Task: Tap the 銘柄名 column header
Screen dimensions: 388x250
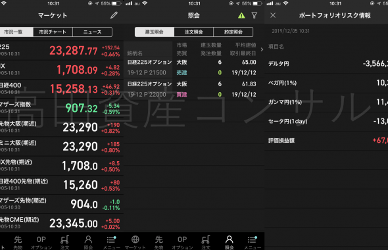Action: (135, 53)
